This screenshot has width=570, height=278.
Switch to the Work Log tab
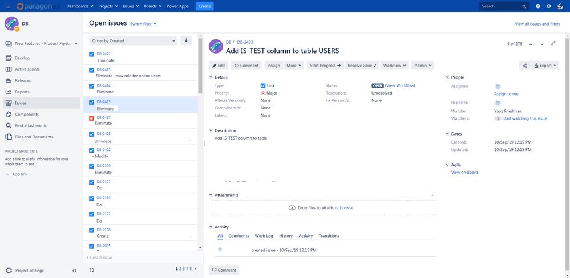(264, 236)
